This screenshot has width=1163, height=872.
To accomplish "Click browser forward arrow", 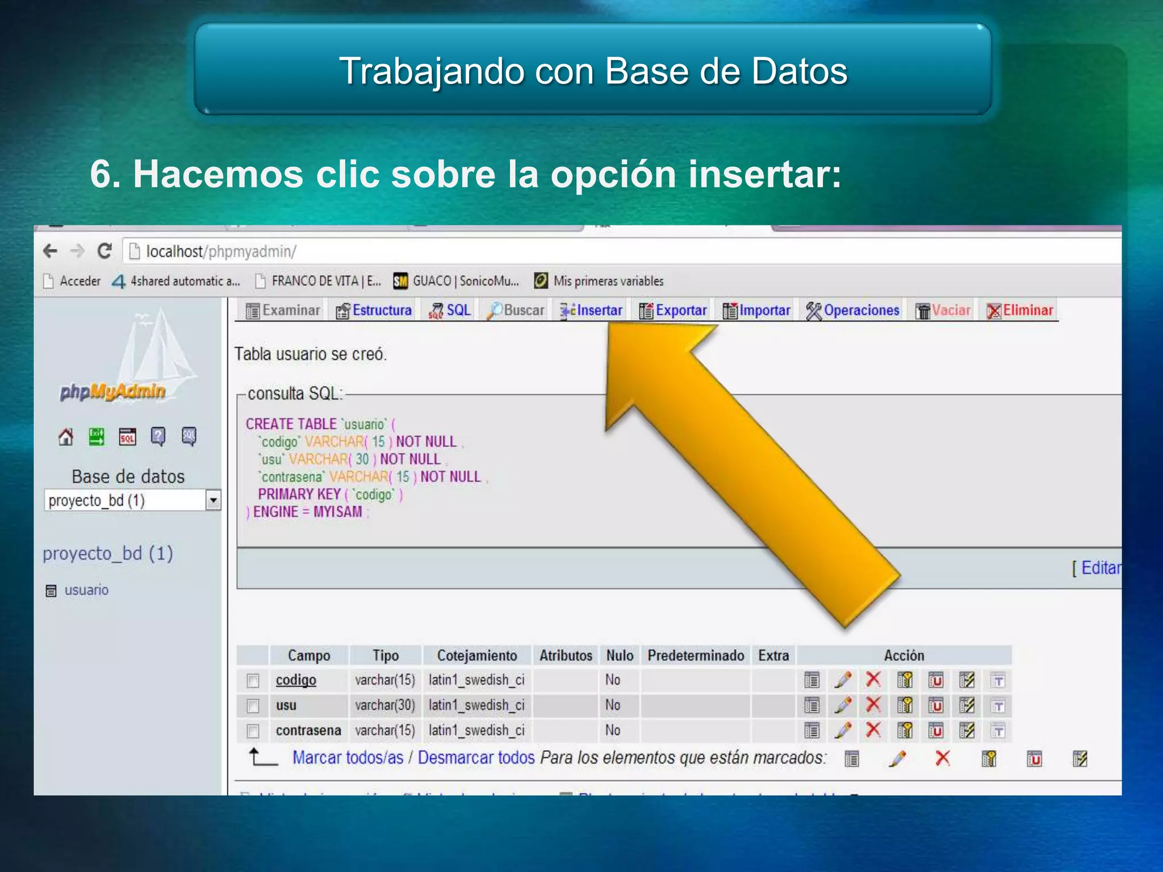I will click(77, 251).
